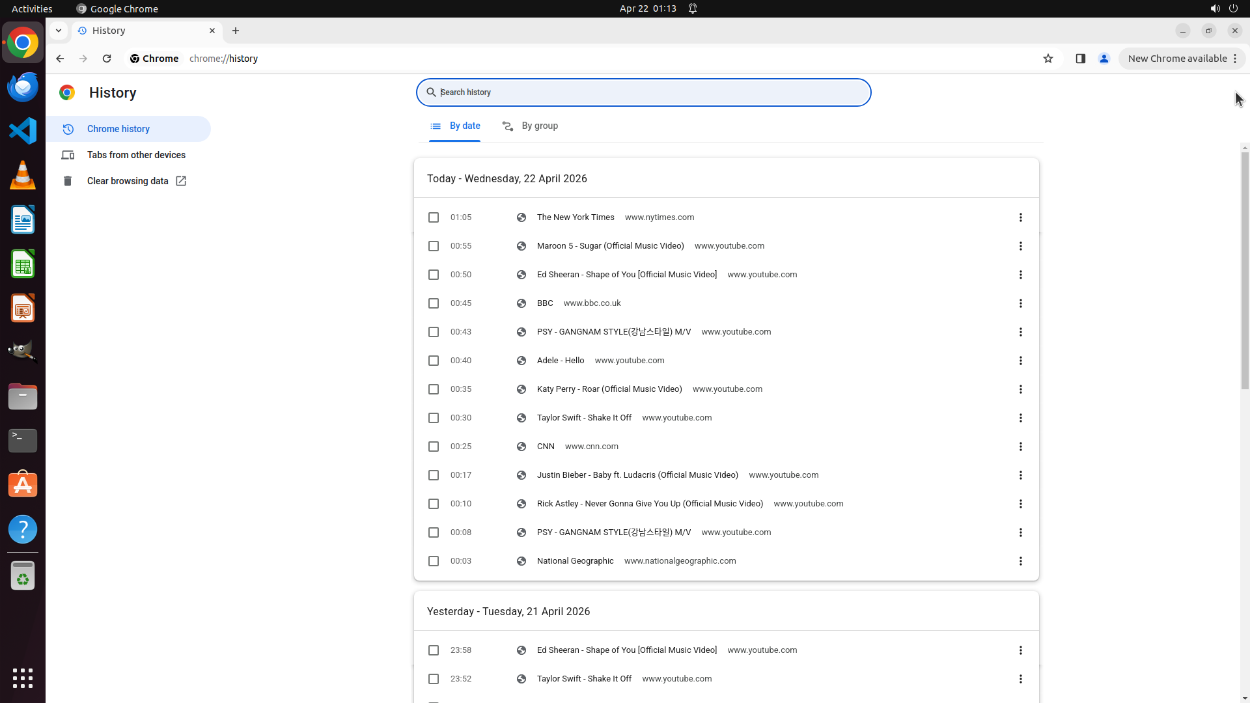Bookmark this page with star icon
The image size is (1250, 703).
[x=1048, y=59]
